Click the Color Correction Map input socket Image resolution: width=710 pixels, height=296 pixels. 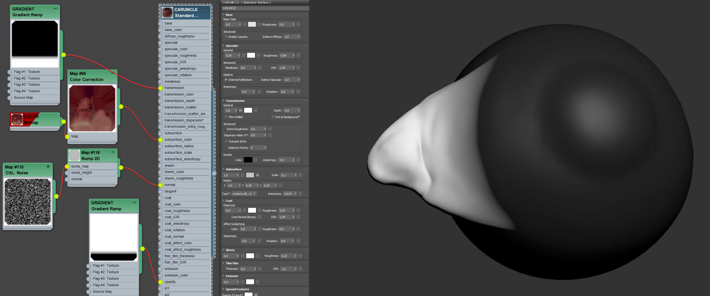(67, 136)
